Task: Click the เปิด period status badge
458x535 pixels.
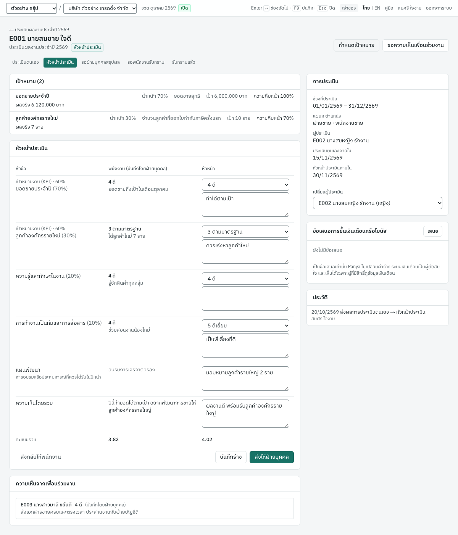Action: click(x=184, y=8)
